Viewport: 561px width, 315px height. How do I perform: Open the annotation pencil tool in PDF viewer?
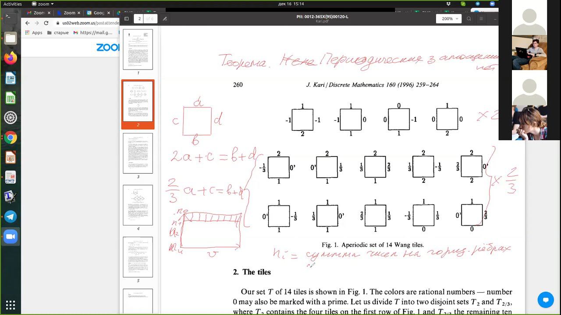(165, 19)
